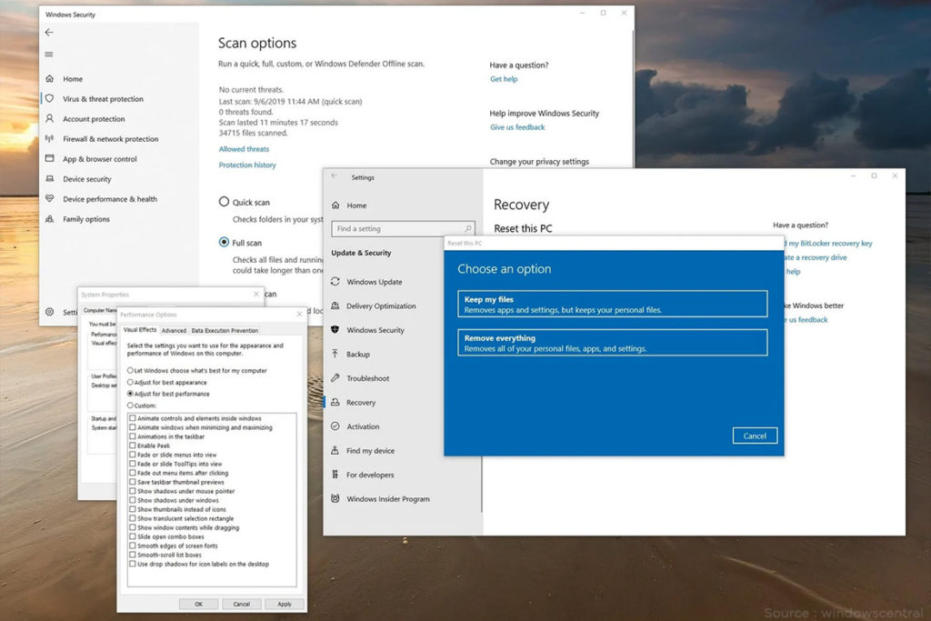Image resolution: width=931 pixels, height=621 pixels.
Task: Check 'Show window contents while dragging'
Action: [x=133, y=527]
